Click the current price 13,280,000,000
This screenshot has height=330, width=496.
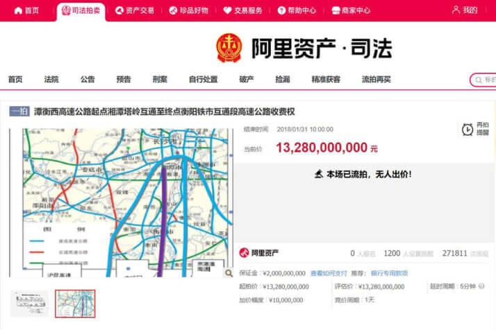click(322, 148)
